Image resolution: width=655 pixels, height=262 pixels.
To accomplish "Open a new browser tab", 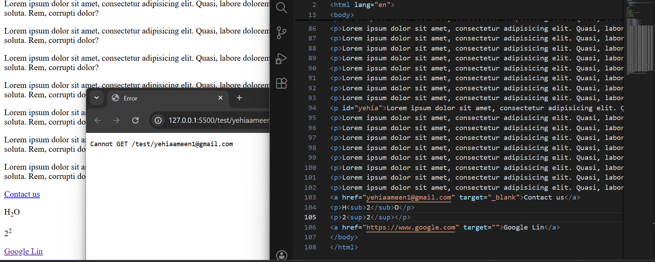I will (x=239, y=98).
